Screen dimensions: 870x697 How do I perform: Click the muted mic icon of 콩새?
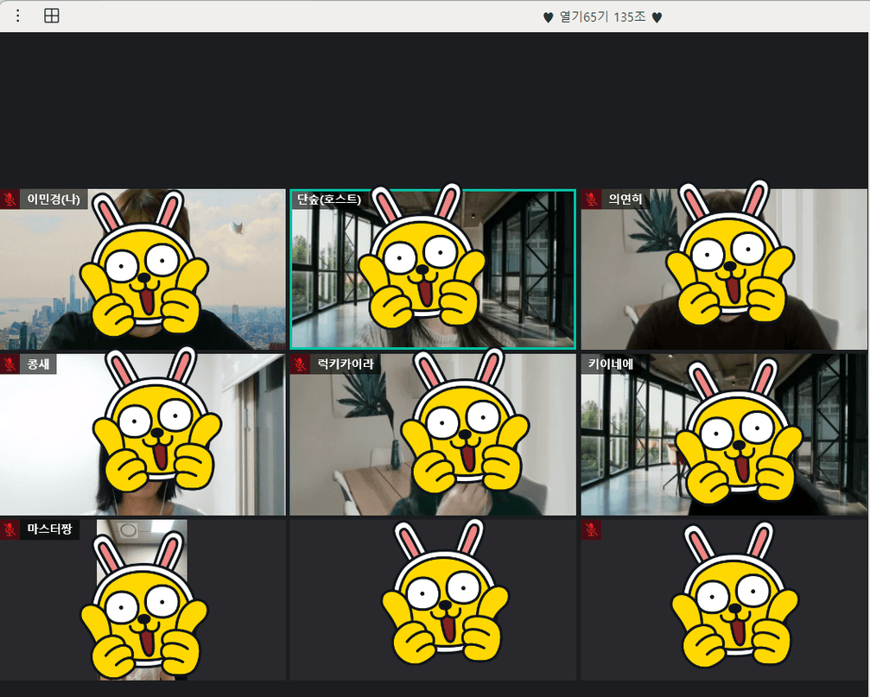[10, 364]
